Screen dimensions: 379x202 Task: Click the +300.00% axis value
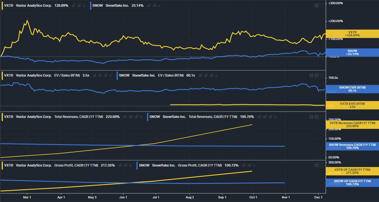point(336,3)
